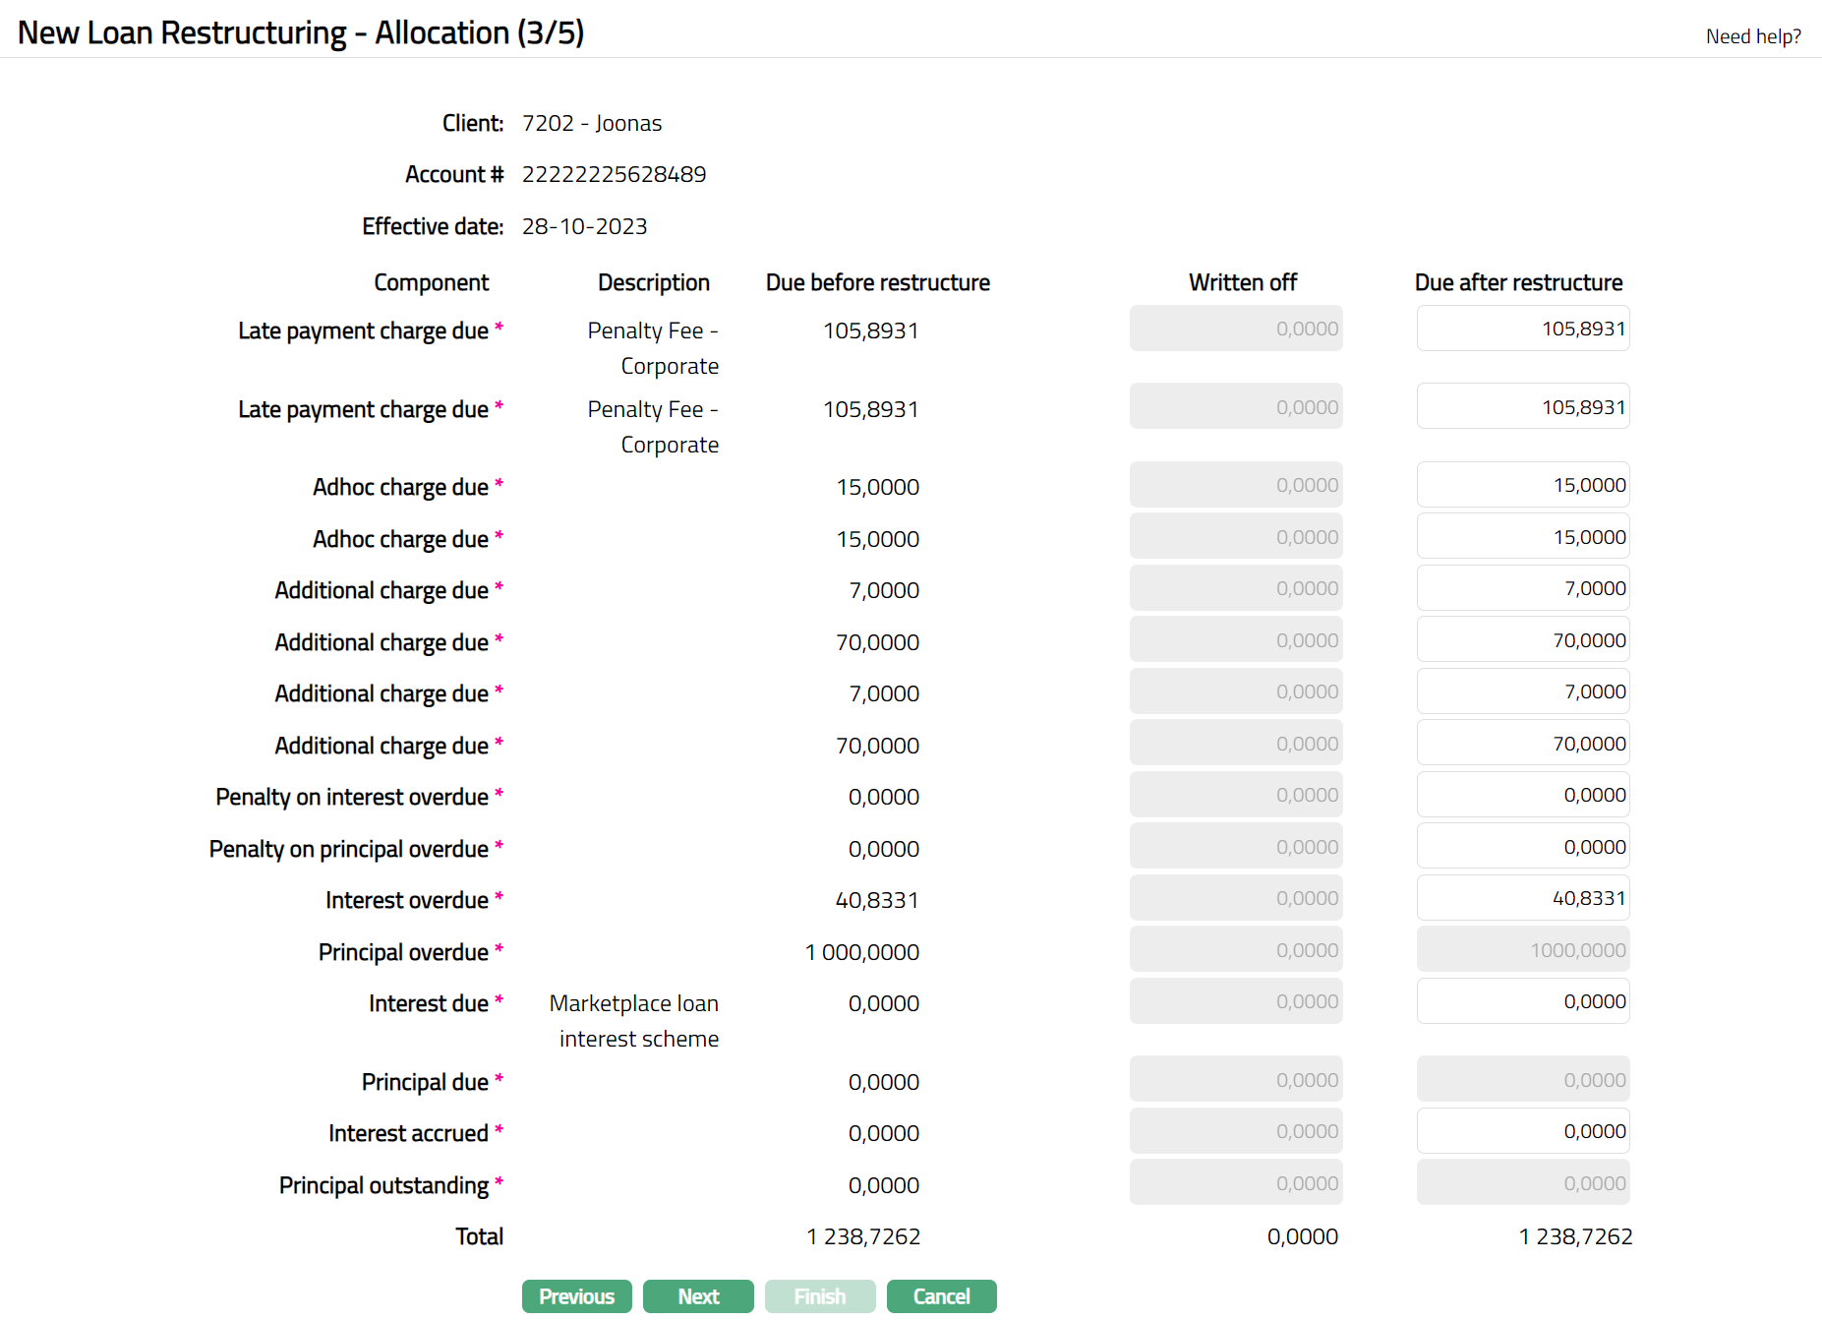Go to the Next allocation step
1822x1321 pixels.
click(698, 1296)
